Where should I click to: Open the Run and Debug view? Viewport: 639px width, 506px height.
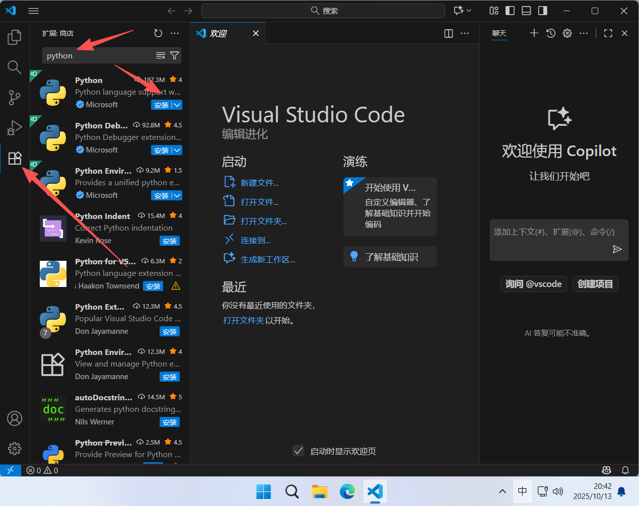click(x=15, y=128)
